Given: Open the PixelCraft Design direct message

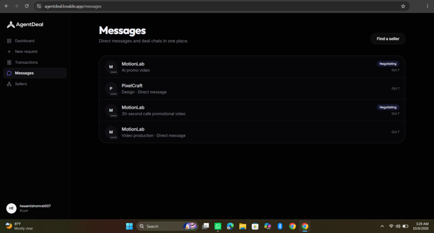Looking at the screenshot, I should 252,88.
